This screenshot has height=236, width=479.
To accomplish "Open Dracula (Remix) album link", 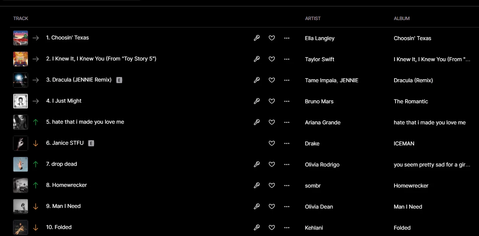I will [413, 81].
